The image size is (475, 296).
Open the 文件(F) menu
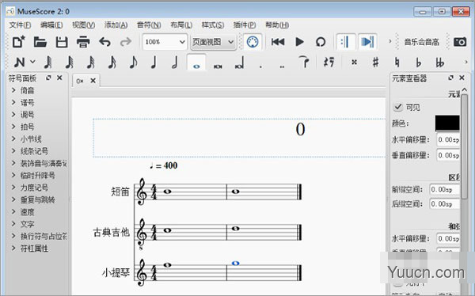point(20,25)
